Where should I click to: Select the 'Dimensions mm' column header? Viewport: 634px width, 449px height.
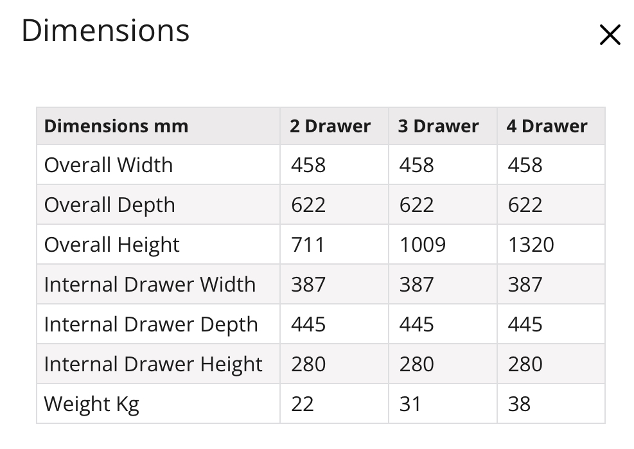(116, 126)
